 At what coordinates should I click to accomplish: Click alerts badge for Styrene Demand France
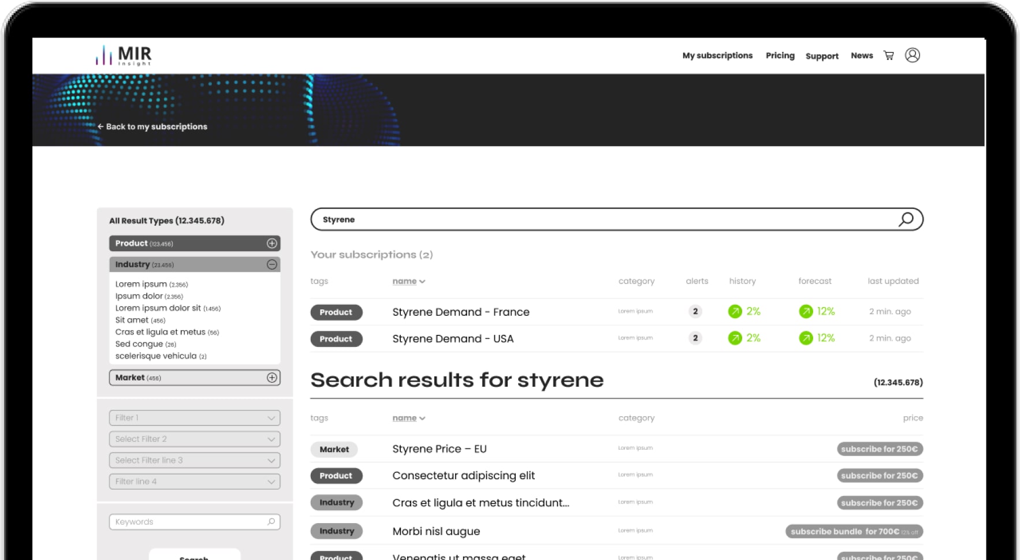tap(695, 312)
